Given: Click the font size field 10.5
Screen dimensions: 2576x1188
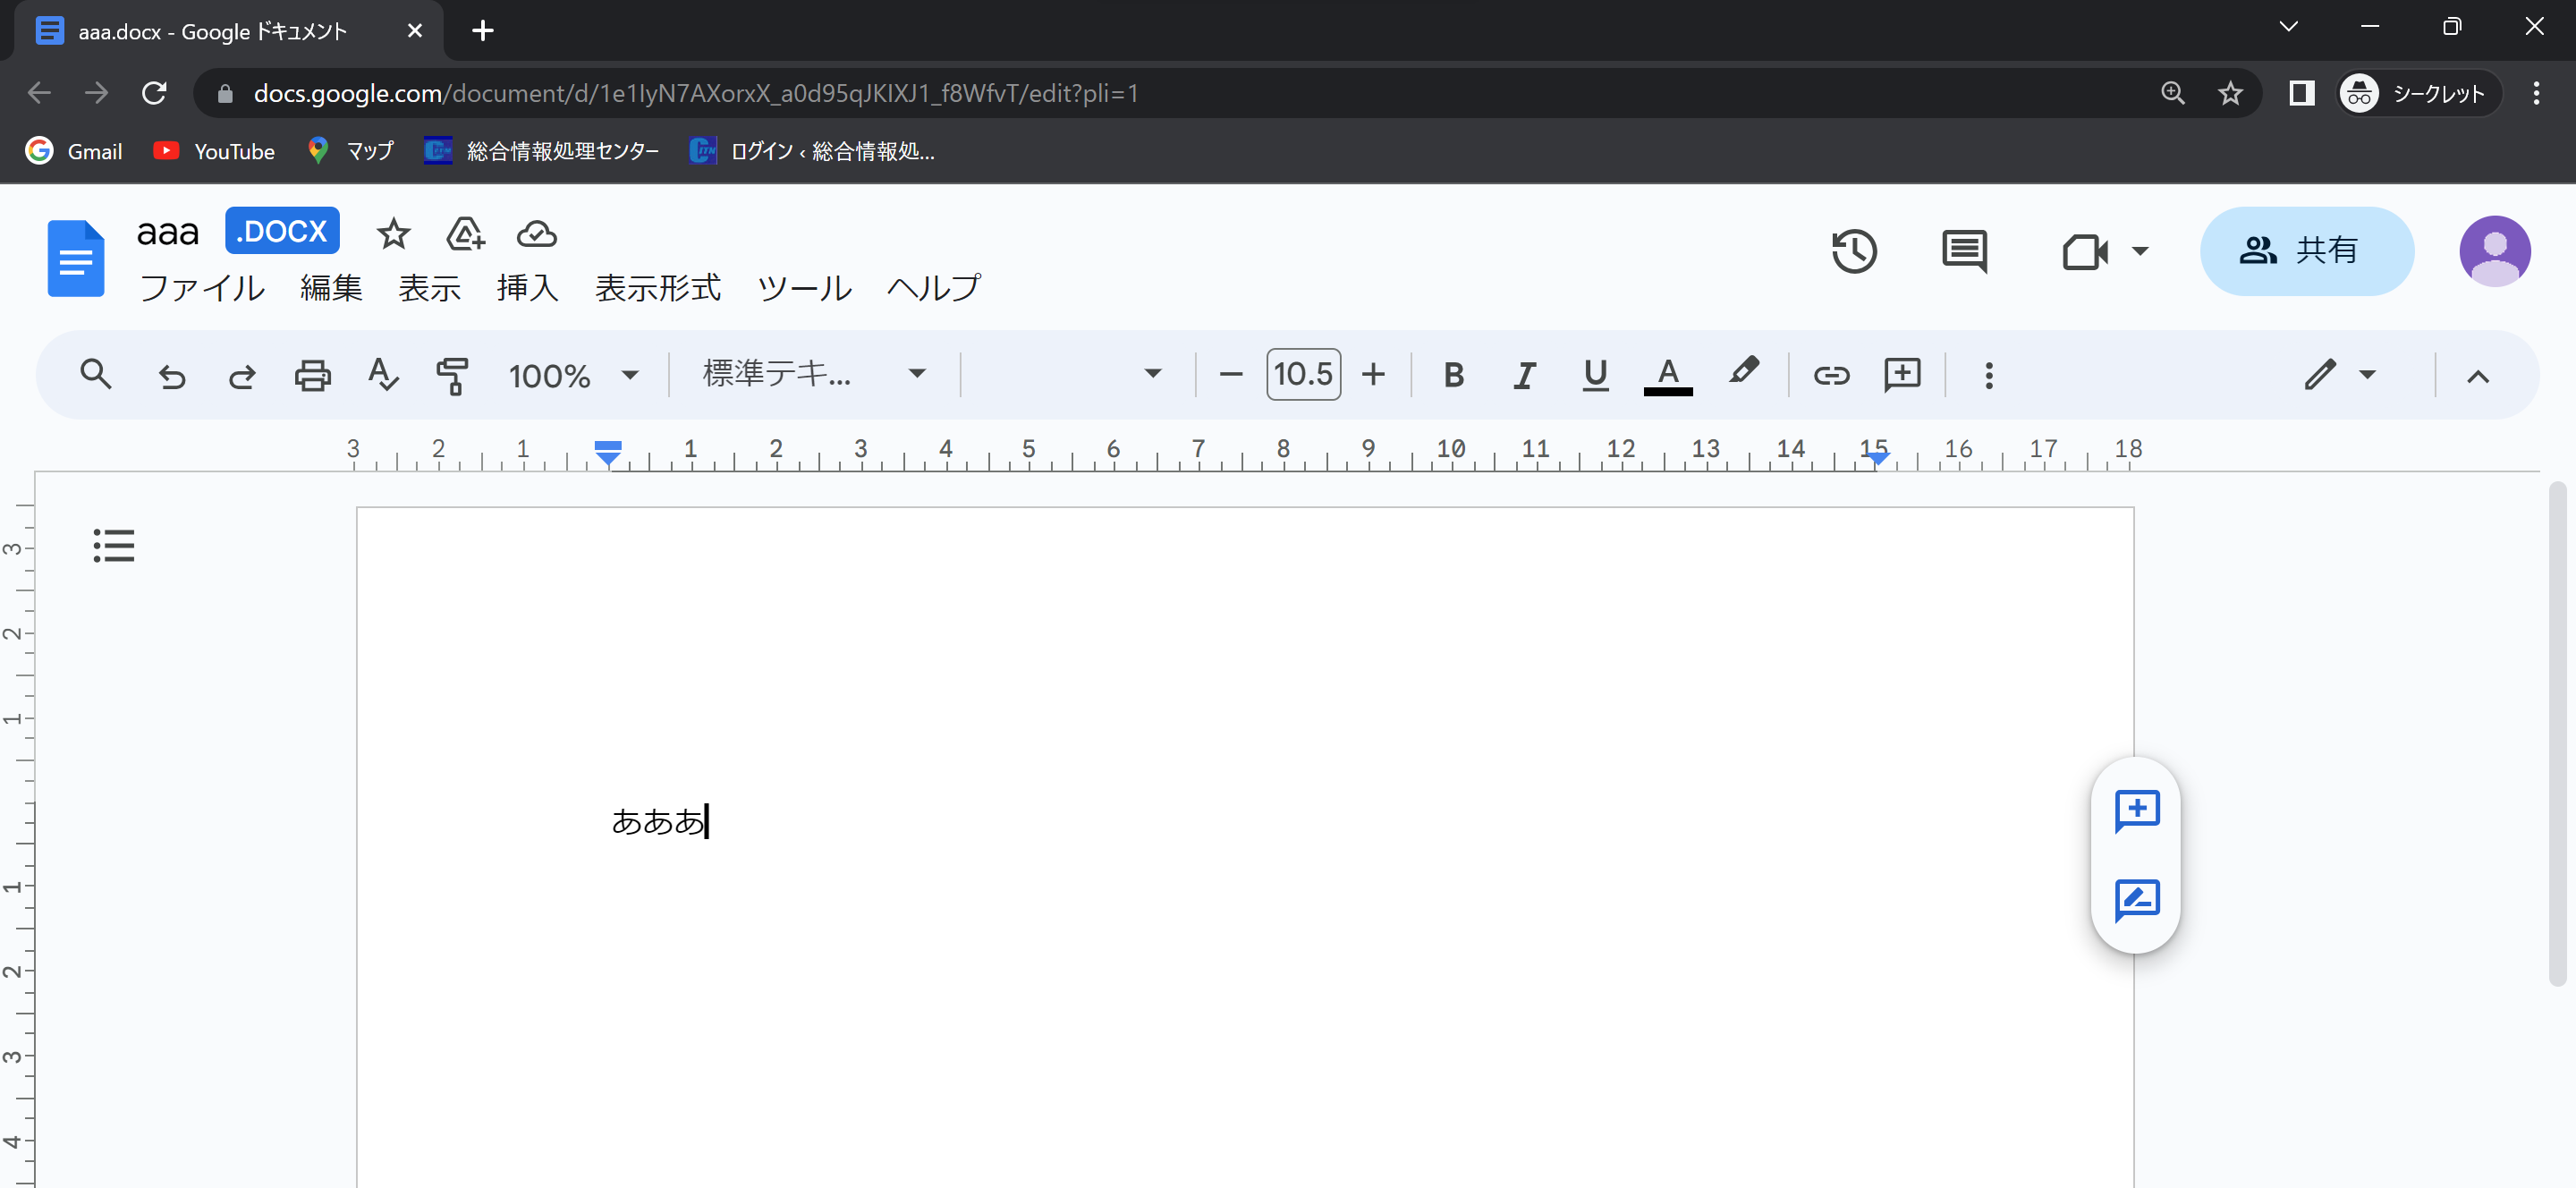Looking at the screenshot, I should tap(1303, 374).
